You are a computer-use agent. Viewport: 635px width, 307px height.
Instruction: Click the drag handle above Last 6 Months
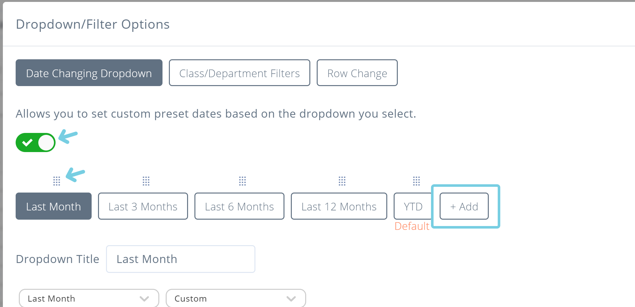click(x=243, y=181)
